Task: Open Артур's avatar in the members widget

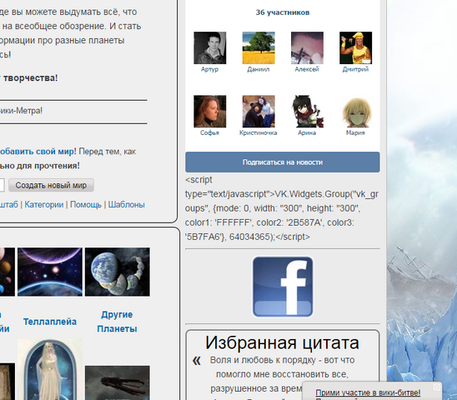Action: point(210,47)
